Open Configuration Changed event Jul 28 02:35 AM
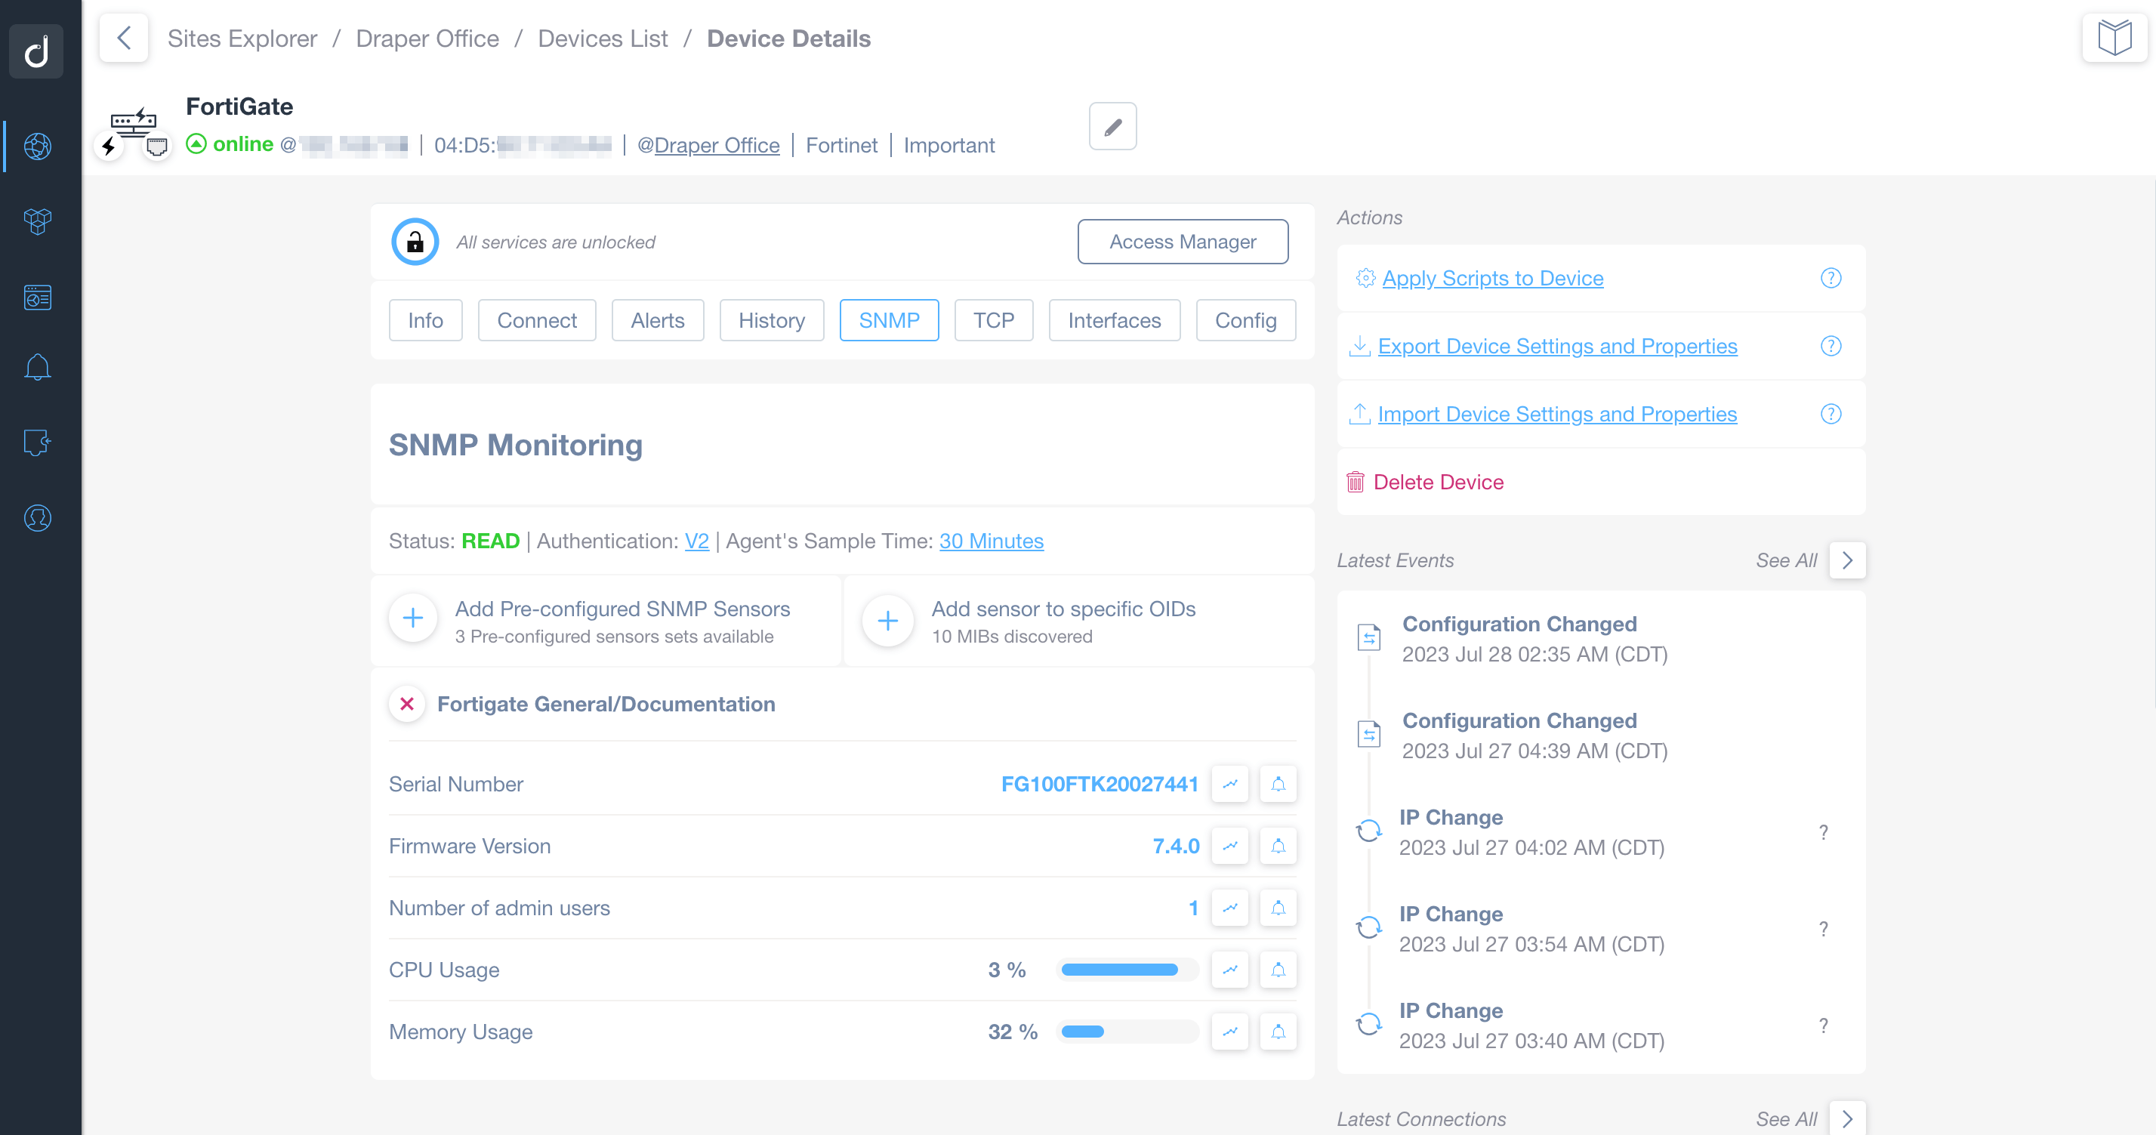Screen dimensions: 2156x1135 coord(1535,639)
